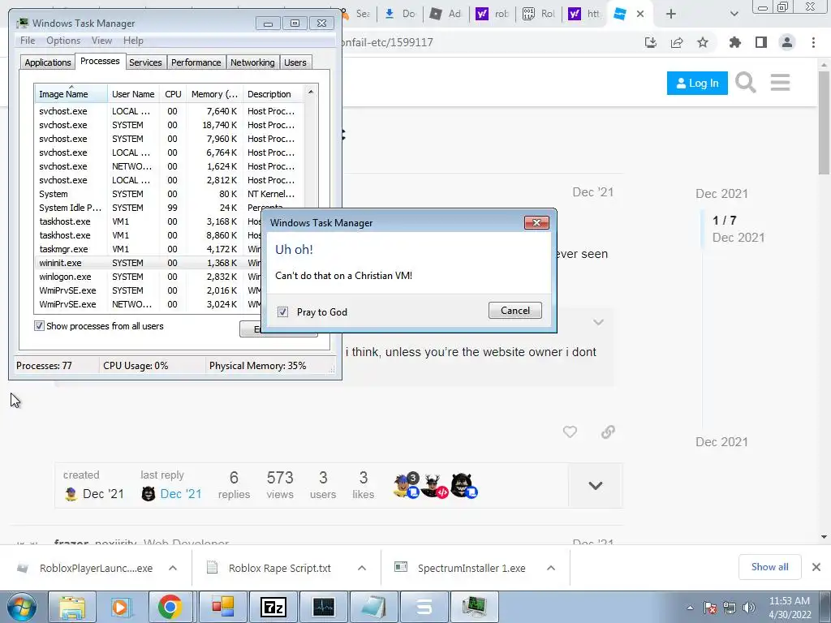
Task: Close the download shelf bar
Action: 816,567
